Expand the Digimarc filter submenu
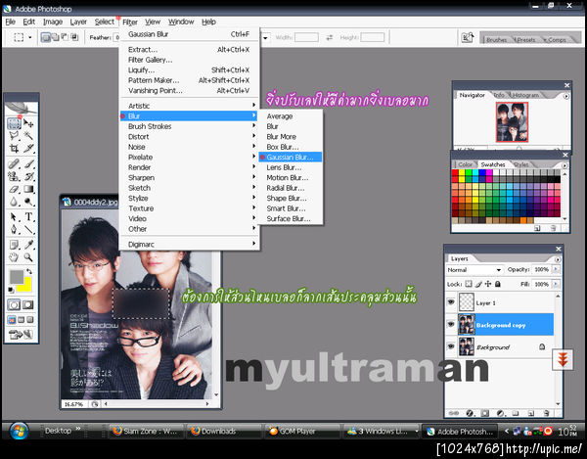Viewport: 587px width, 459px height. pos(189,244)
